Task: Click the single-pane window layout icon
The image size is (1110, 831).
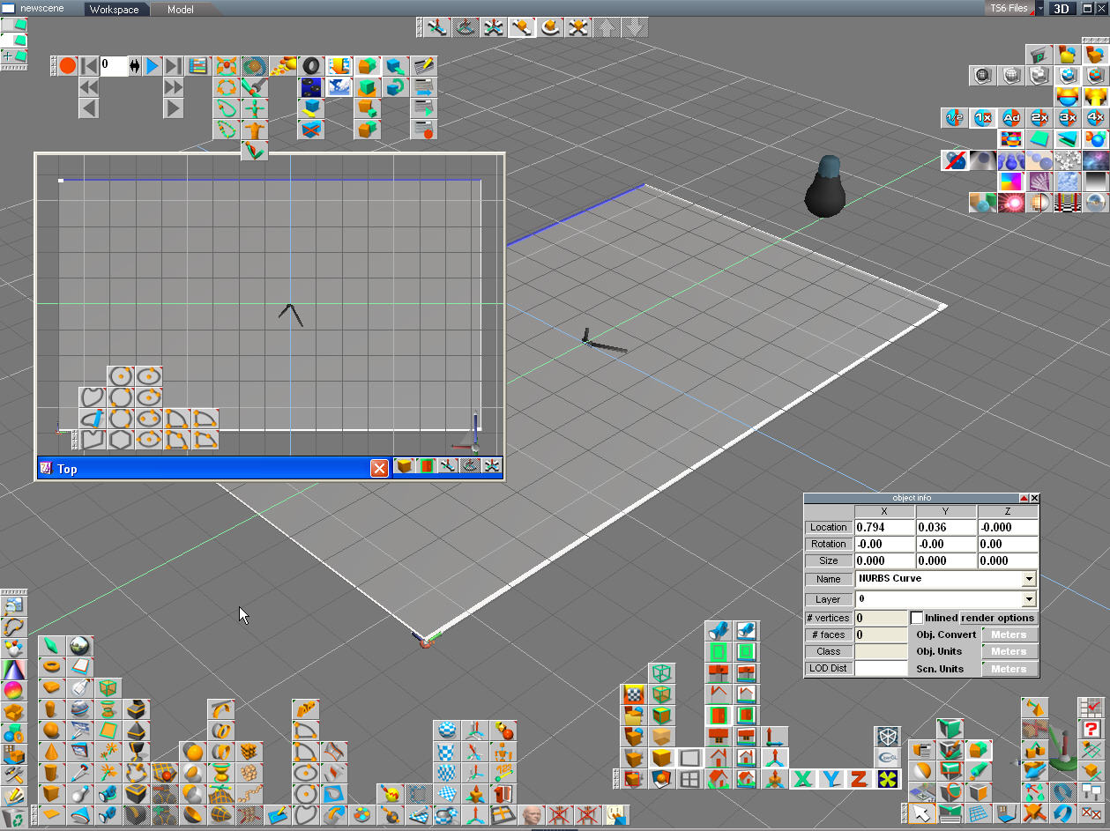Action: [x=689, y=758]
